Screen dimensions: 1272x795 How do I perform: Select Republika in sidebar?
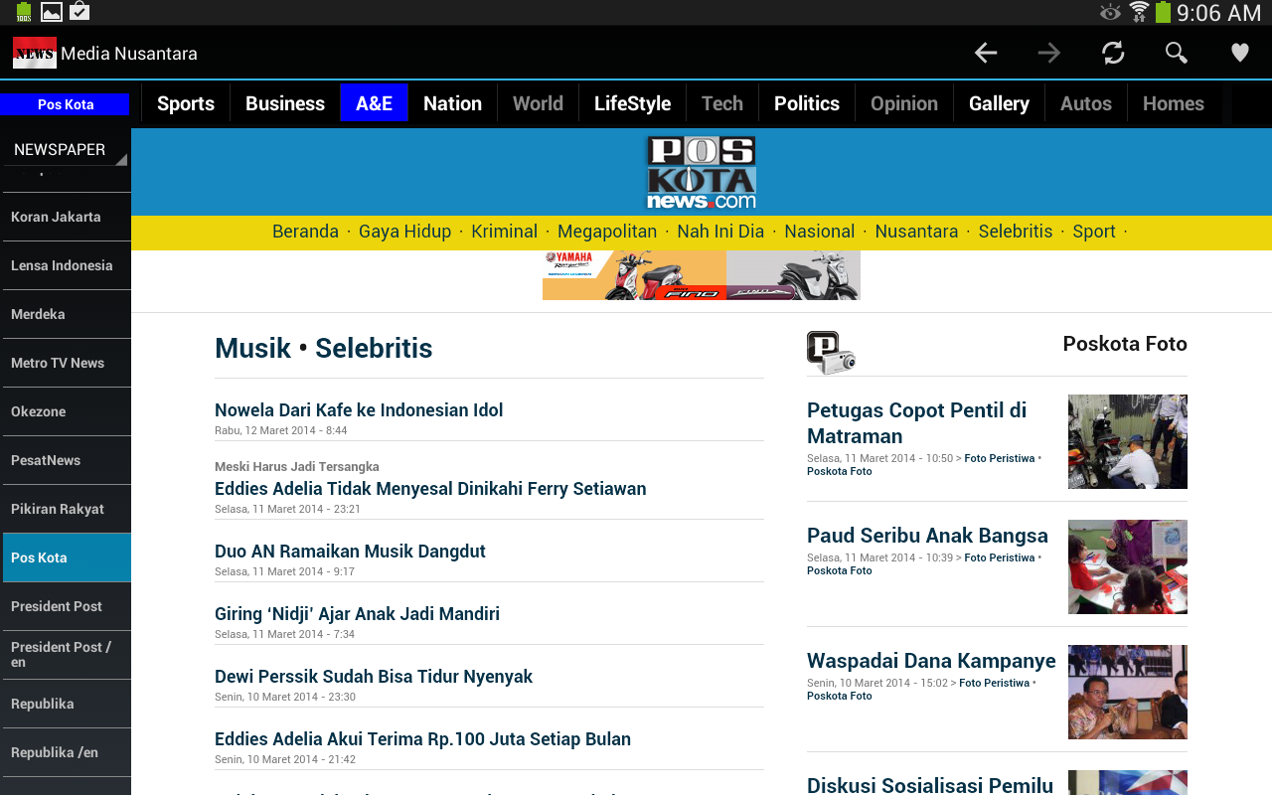(x=66, y=704)
